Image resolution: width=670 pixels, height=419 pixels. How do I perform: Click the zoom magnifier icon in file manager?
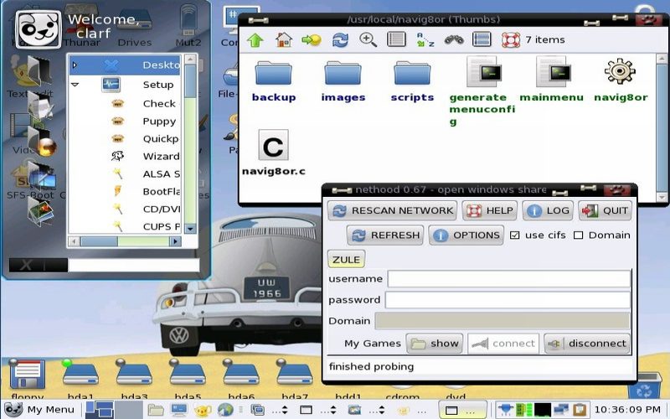tap(368, 40)
